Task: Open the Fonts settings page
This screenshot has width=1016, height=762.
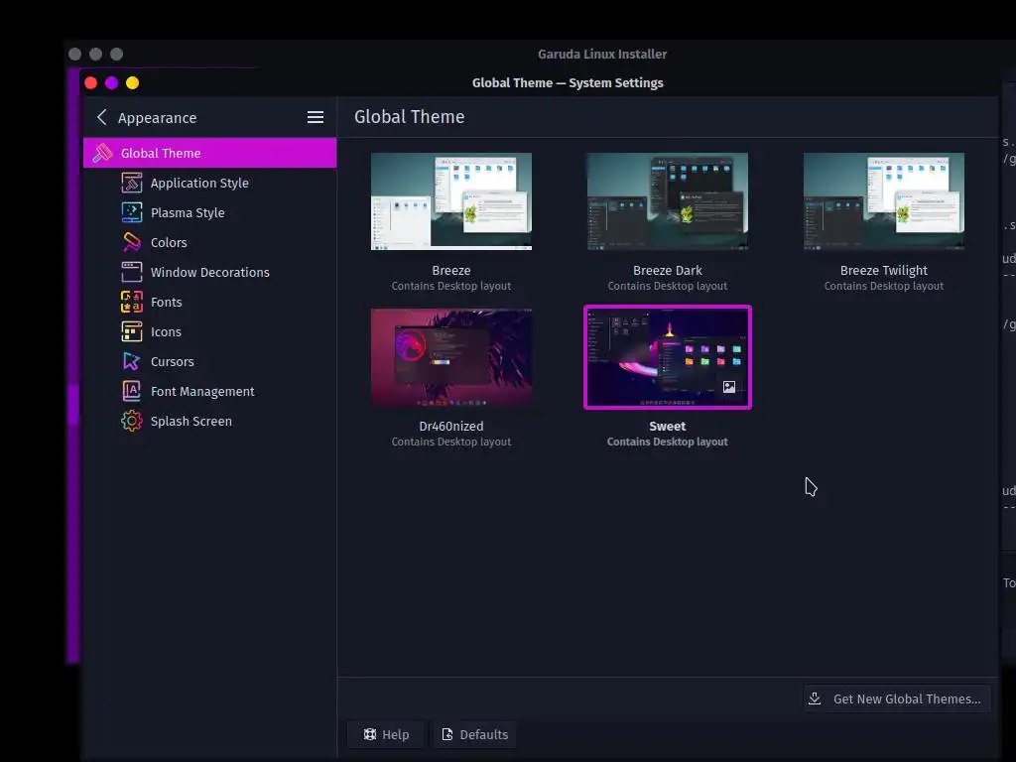Action: pos(210,302)
